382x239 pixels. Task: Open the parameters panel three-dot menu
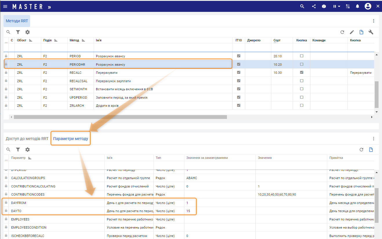(374, 139)
